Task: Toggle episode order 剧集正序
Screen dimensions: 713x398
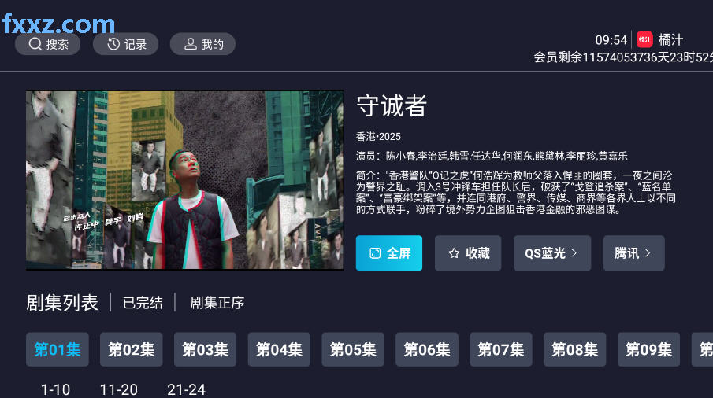Action: click(x=217, y=303)
